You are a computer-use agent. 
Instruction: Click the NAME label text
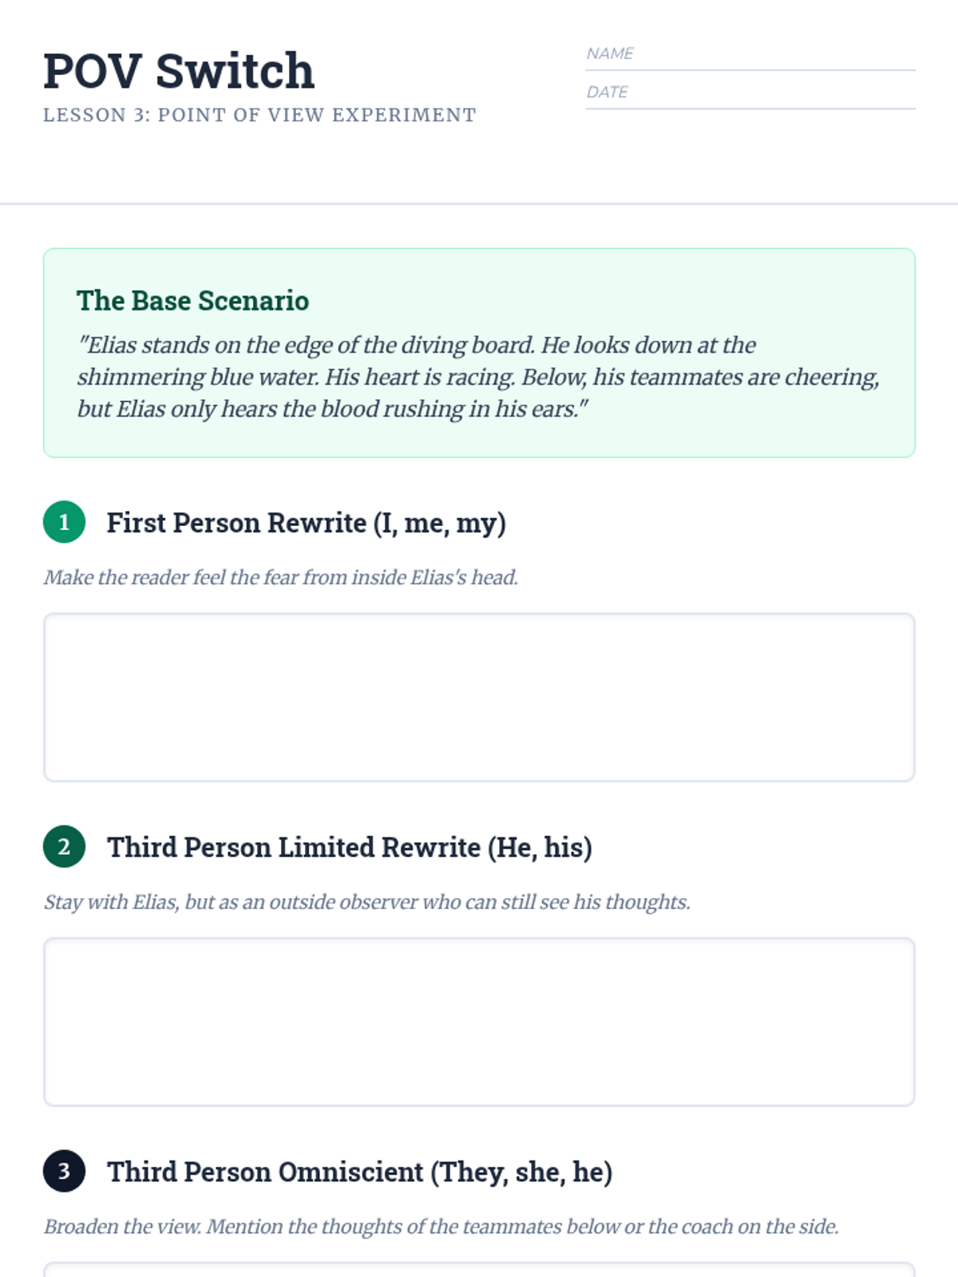click(610, 53)
